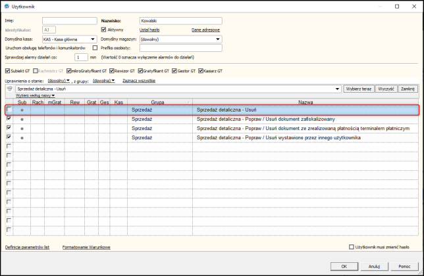Toggle Kasiarz GT checkbox

(201, 71)
